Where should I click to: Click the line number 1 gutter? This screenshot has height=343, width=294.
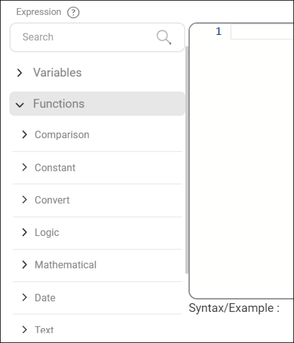click(x=218, y=31)
